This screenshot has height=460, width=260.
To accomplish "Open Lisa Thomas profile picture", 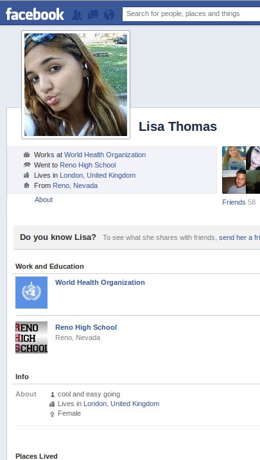I will point(76,85).
